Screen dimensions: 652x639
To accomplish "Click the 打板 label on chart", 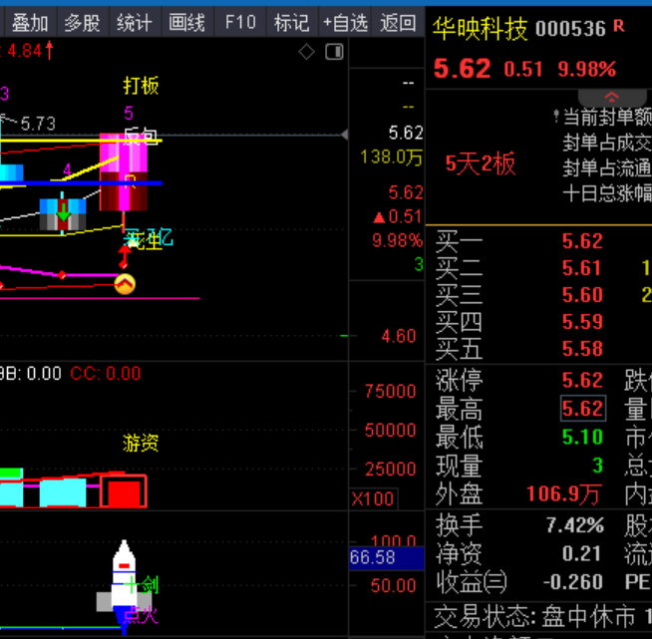I will click(x=141, y=86).
